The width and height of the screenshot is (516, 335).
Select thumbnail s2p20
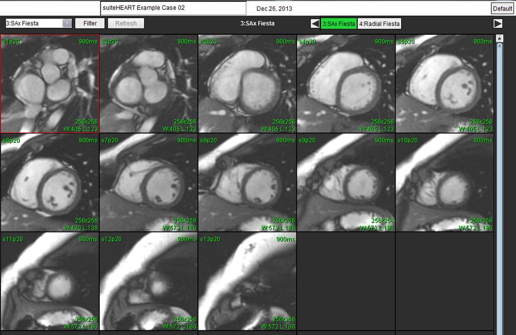coord(149,84)
